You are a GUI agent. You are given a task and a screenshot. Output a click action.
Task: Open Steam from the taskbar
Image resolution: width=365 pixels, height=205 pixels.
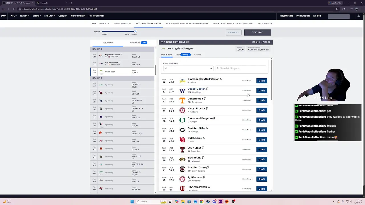point(208,202)
